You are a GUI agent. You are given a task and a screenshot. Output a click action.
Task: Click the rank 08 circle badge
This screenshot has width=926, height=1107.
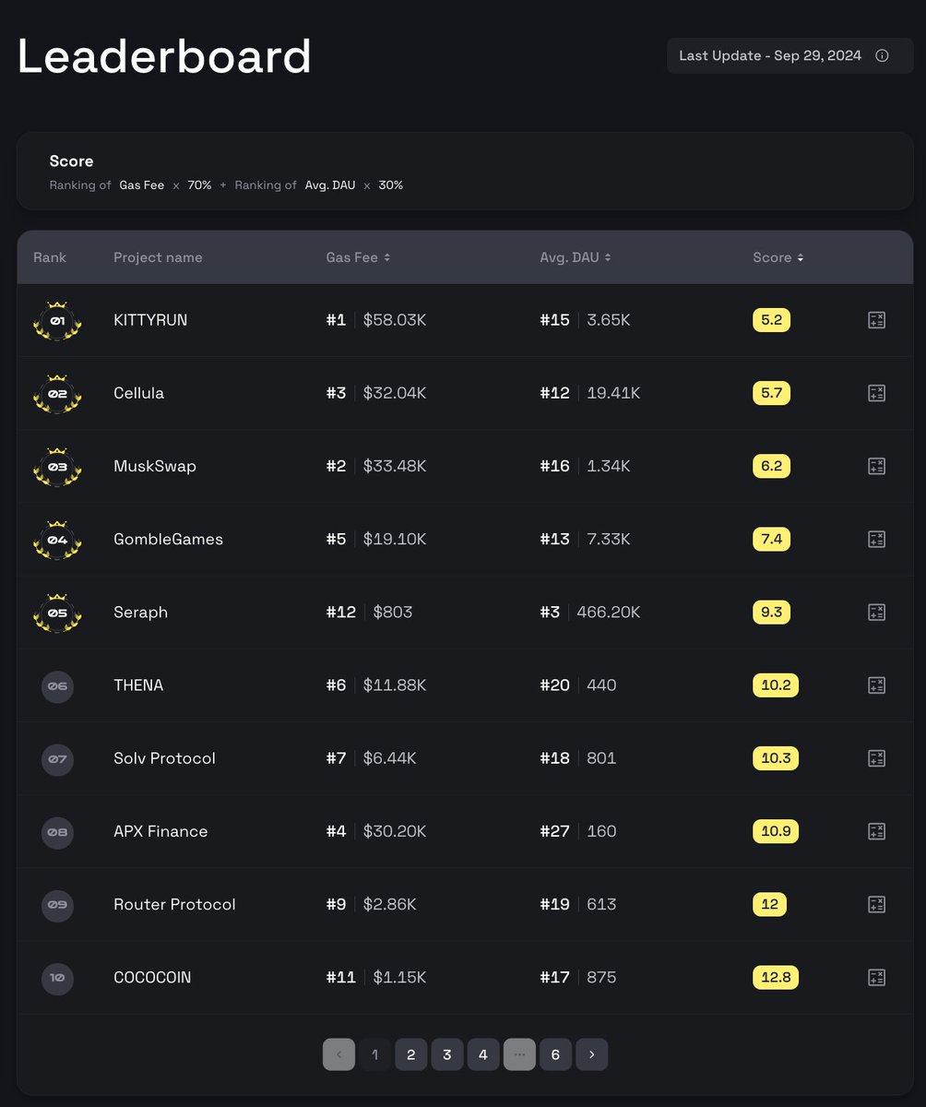point(57,831)
